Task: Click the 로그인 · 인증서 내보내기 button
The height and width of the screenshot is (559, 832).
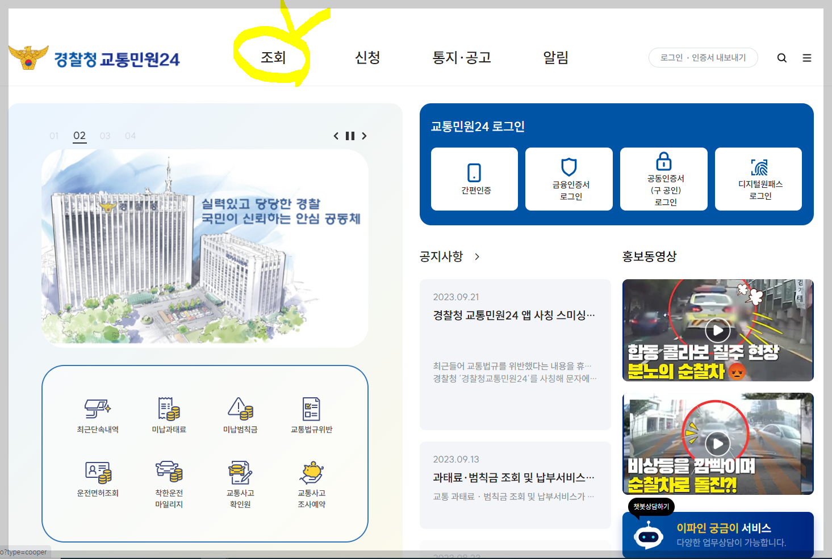Action: point(703,57)
